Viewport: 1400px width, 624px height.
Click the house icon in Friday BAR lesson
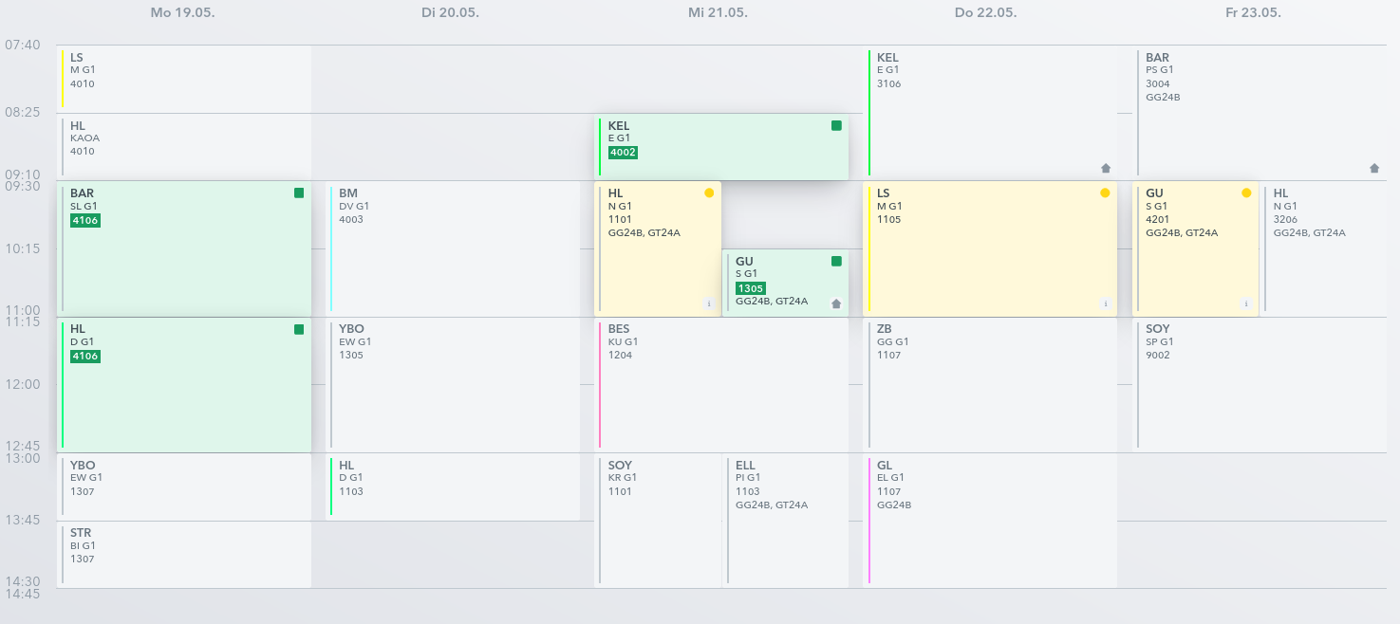1374,168
